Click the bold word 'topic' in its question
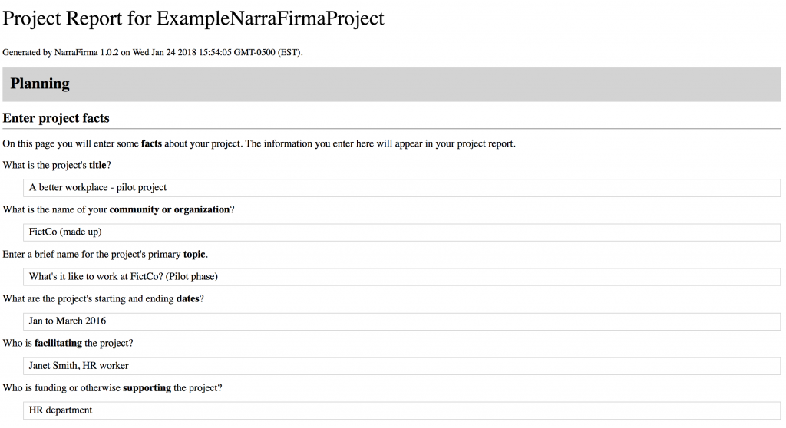This screenshot has height=428, width=786. [194, 254]
